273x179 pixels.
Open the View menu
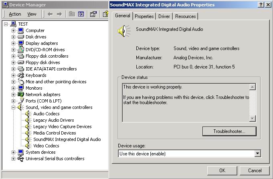(x=32, y=14)
